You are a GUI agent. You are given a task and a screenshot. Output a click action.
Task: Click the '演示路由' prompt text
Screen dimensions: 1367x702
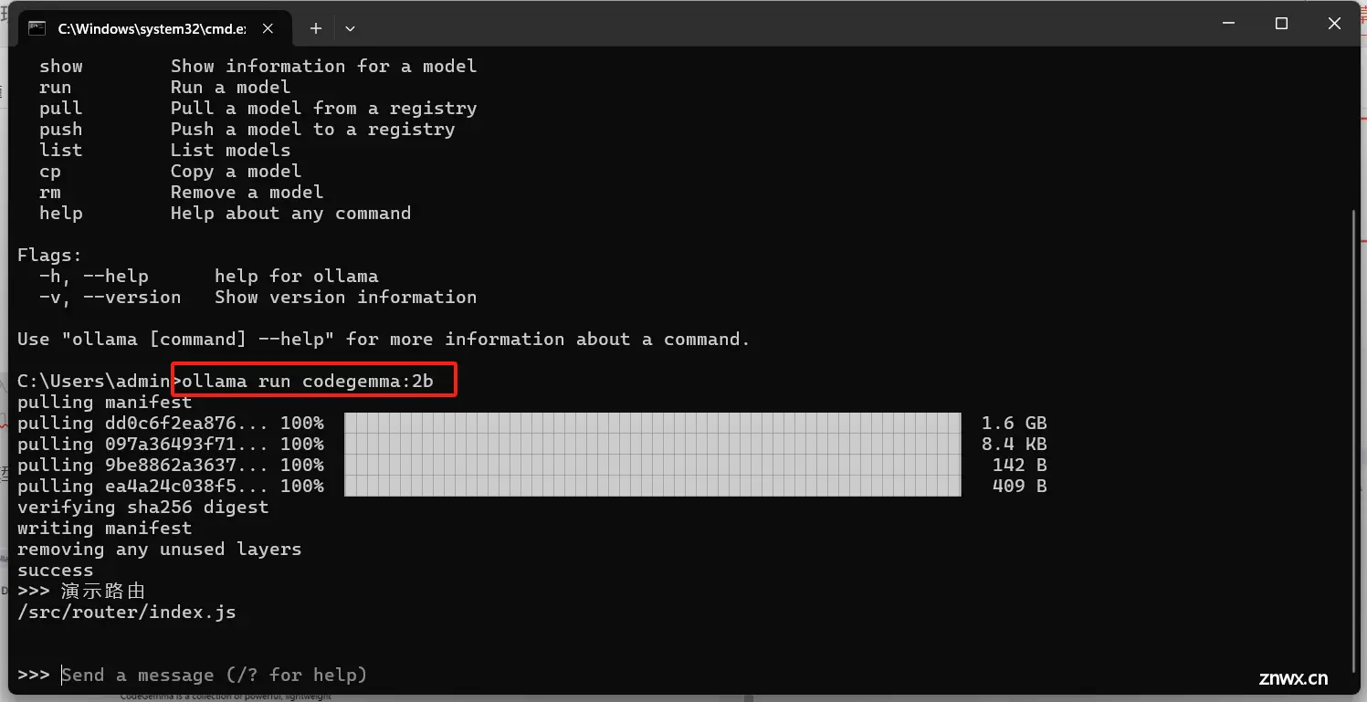point(103,591)
